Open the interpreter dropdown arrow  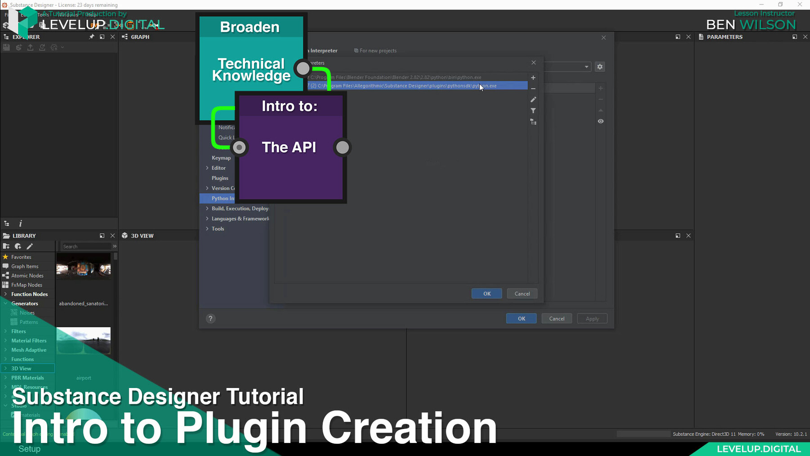tap(587, 67)
